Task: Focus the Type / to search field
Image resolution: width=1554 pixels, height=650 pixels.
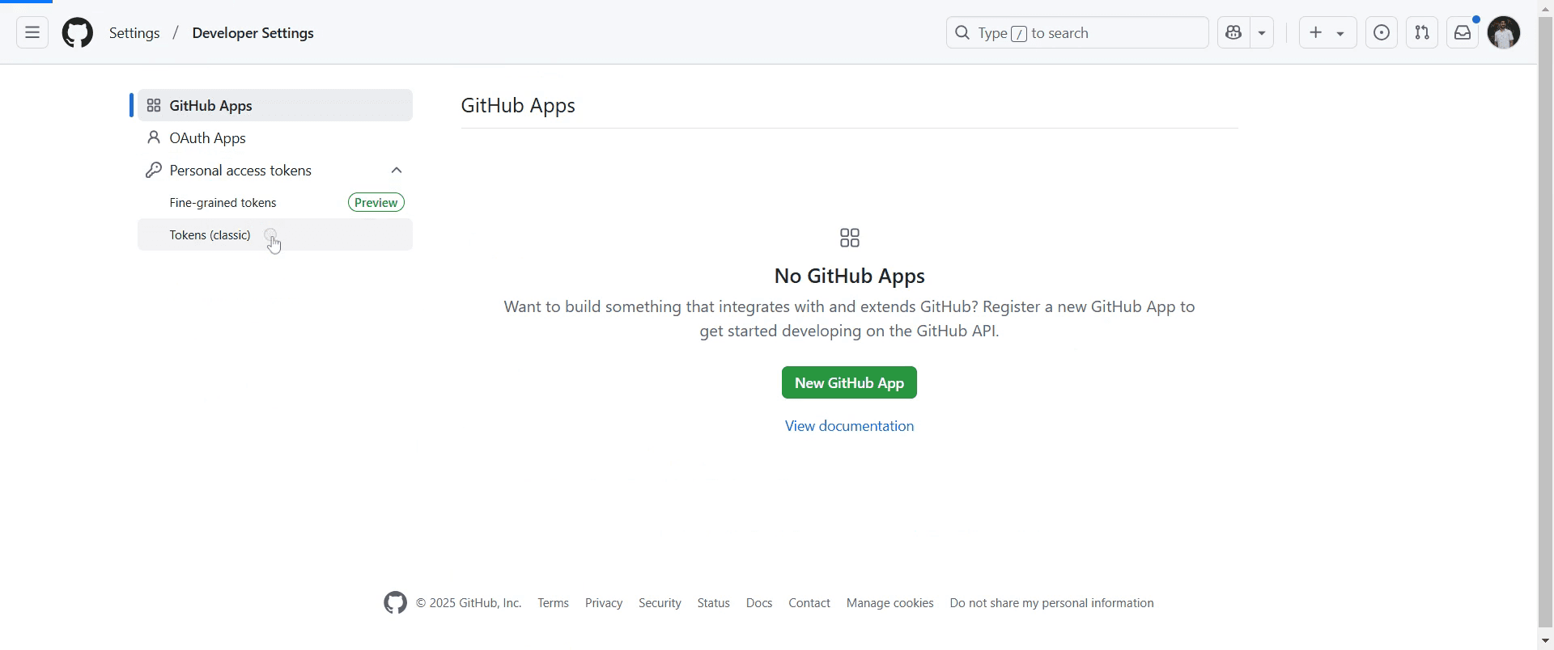Action: 1077,33
